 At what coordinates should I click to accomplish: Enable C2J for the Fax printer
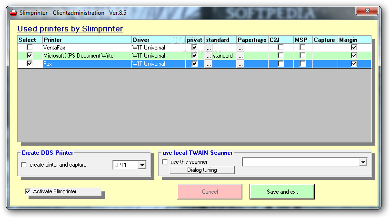click(281, 63)
